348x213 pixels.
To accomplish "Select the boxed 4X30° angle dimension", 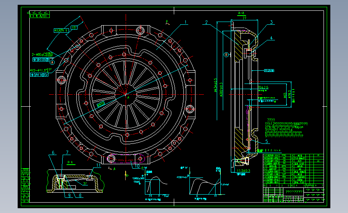I will [61, 30].
